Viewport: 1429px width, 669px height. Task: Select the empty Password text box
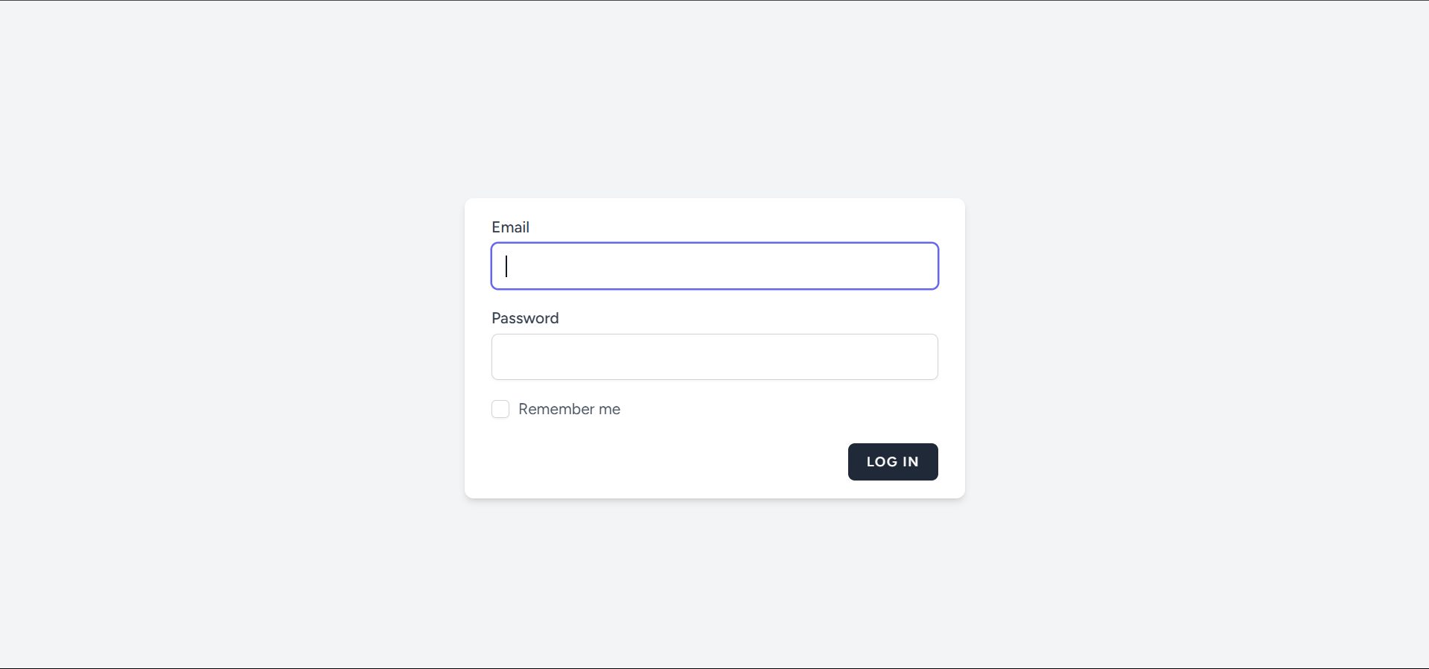[x=714, y=357]
